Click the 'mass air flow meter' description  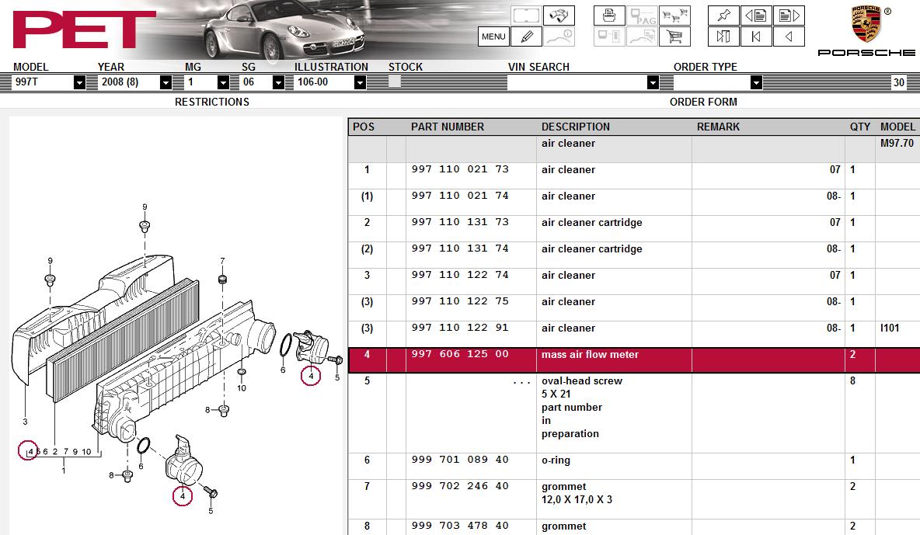click(590, 354)
